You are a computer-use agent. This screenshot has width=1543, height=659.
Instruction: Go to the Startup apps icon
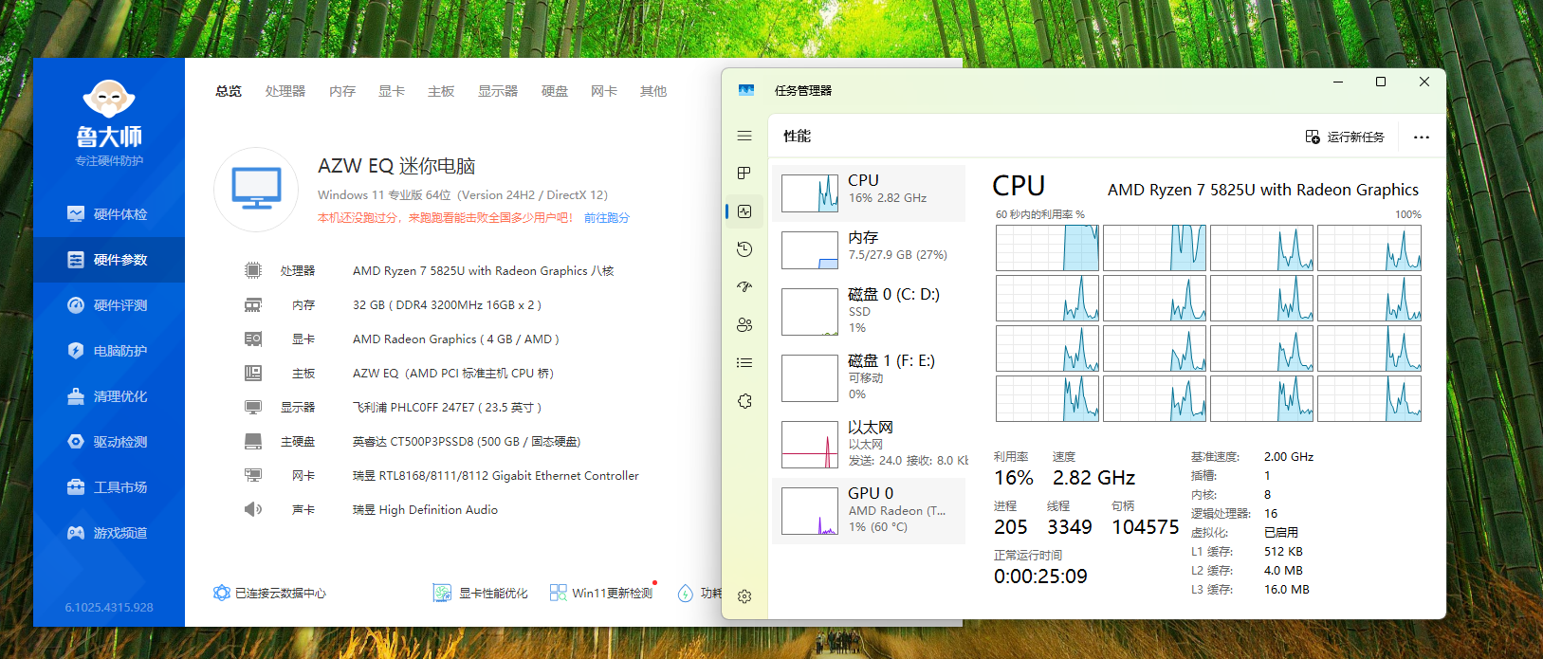[744, 286]
